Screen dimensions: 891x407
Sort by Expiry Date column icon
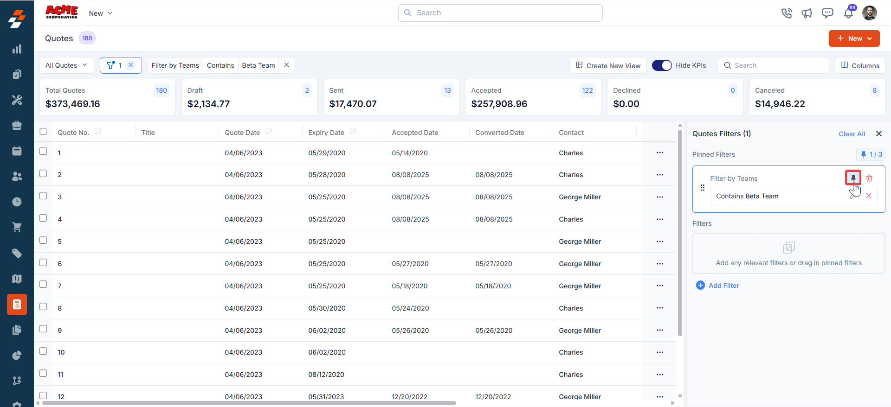coord(353,132)
